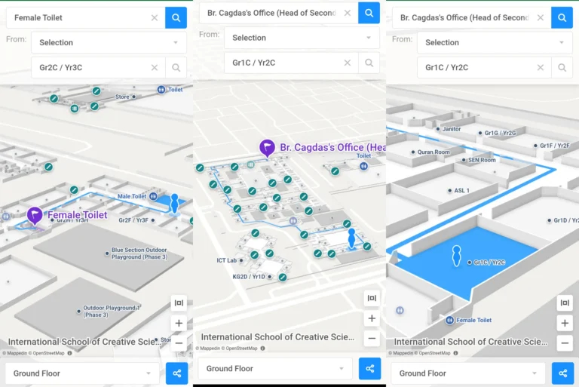Open Ground Floor selector in right panel
Screen dimensions: 579x387
coord(468,373)
